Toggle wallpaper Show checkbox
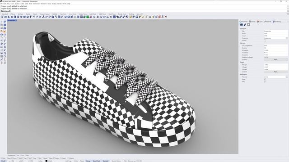 [x=265, y=79]
